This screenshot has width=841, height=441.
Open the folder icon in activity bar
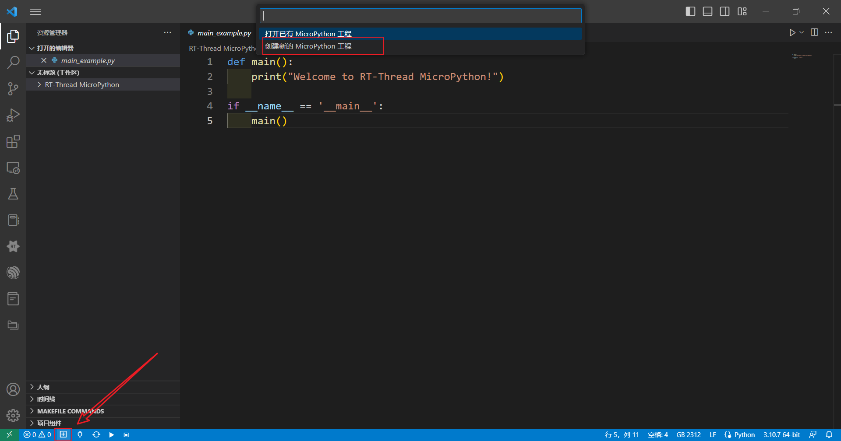click(13, 325)
